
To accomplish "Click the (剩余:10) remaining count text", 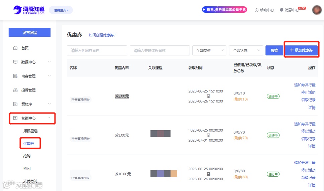I will click(x=240, y=99).
